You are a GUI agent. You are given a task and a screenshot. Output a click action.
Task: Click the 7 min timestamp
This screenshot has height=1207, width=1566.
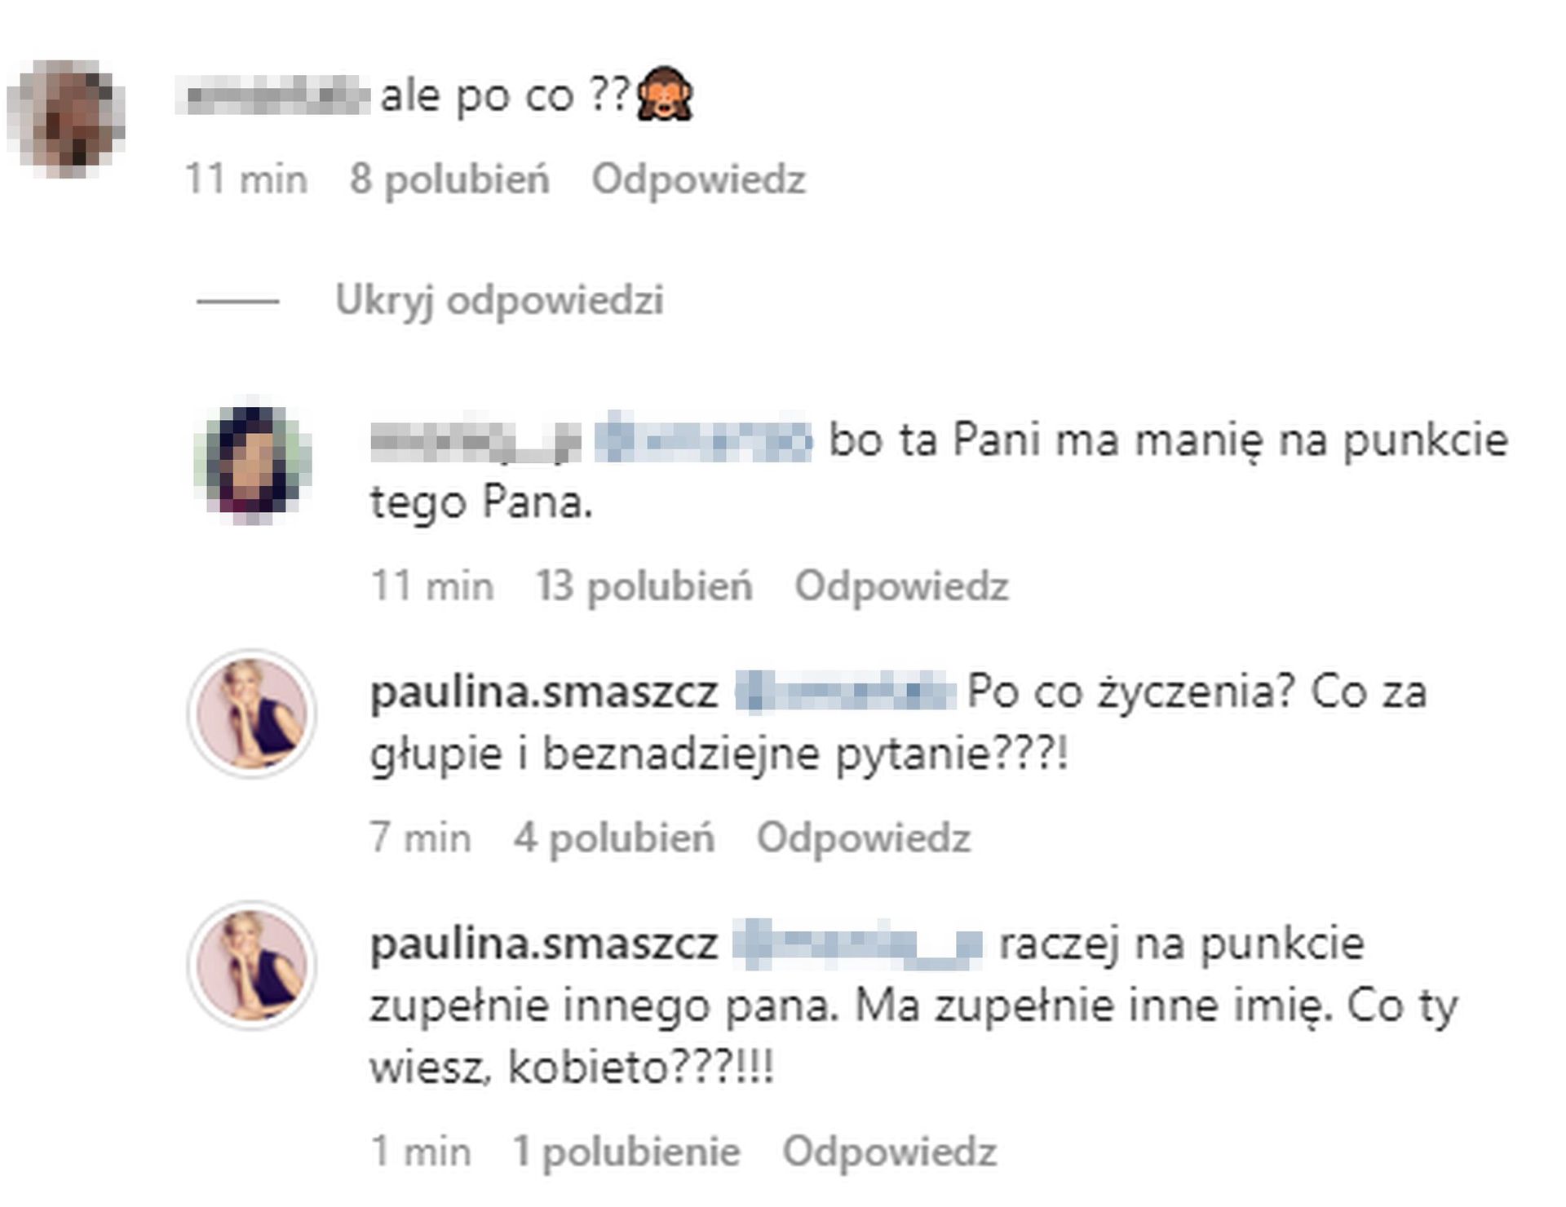point(421,838)
